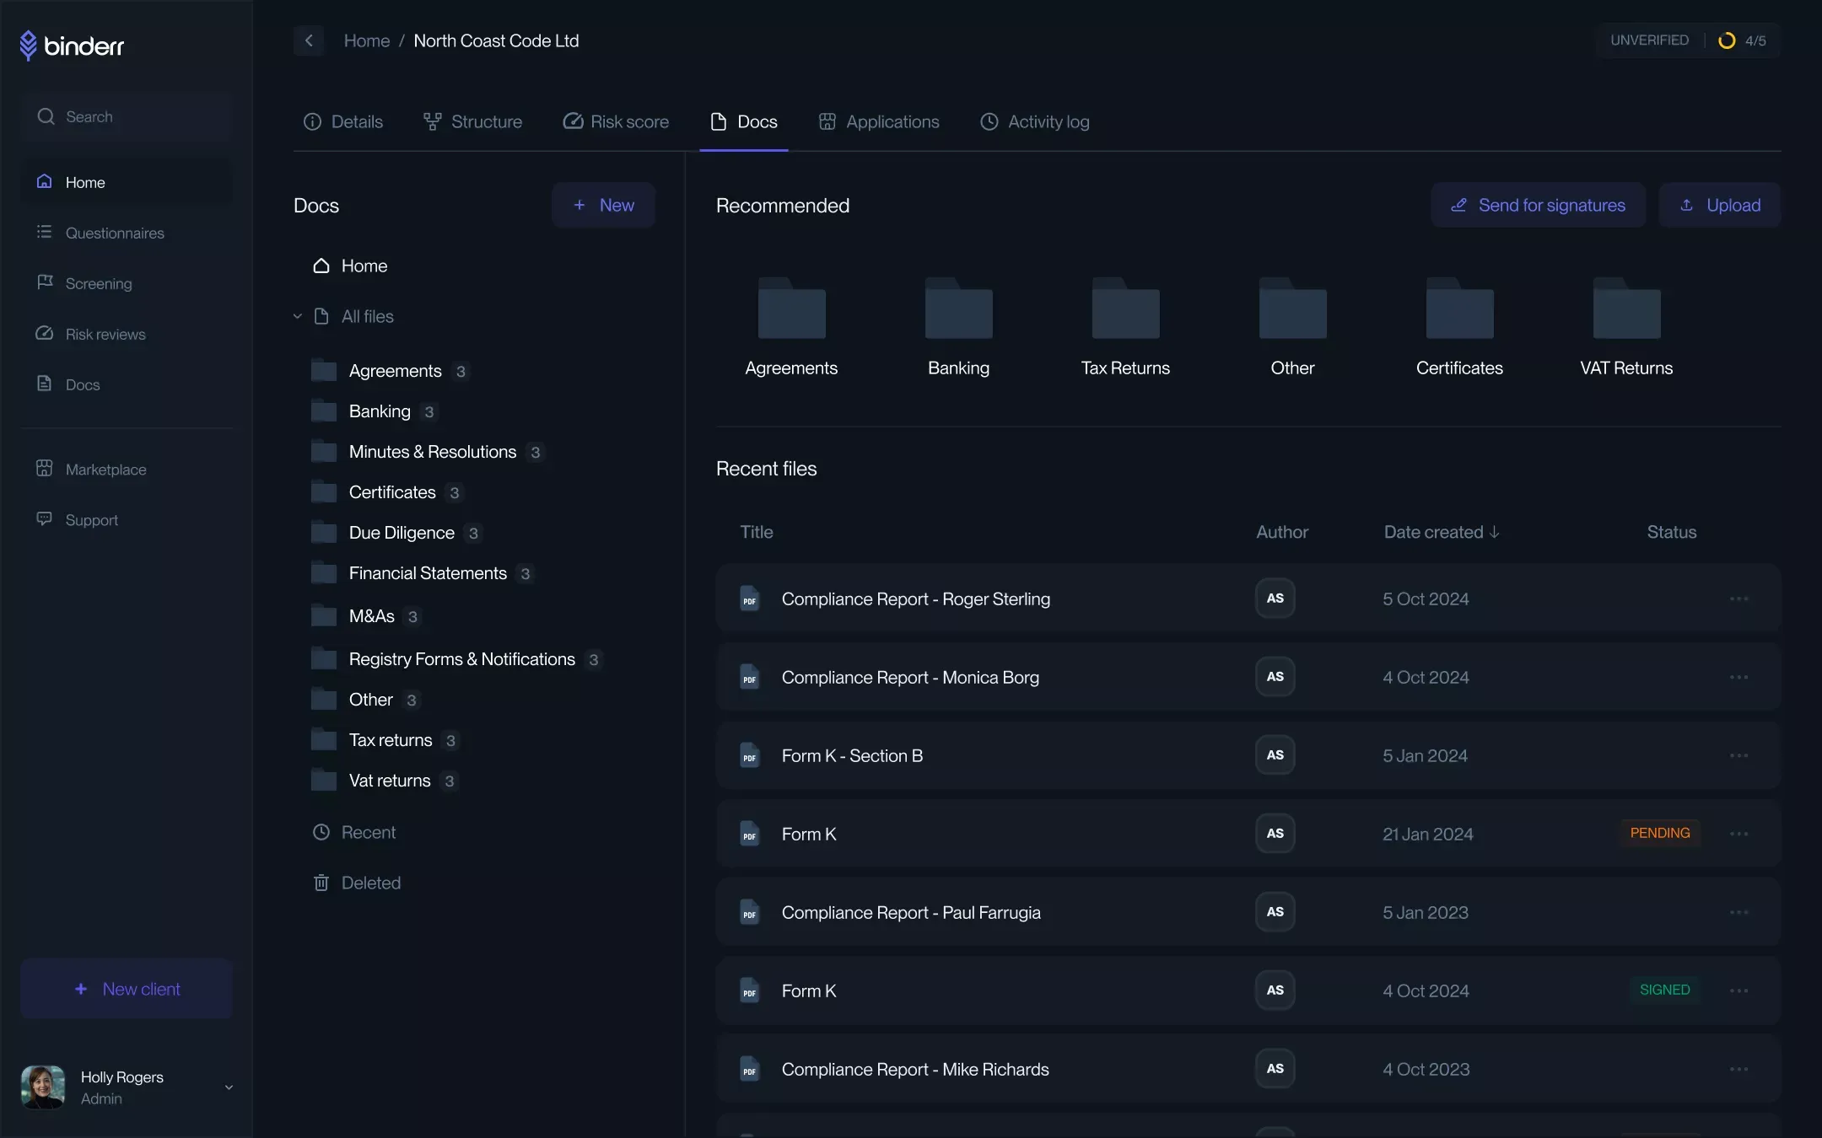
Task: Open Minutes & Resolutions folder in tree
Action: click(432, 453)
